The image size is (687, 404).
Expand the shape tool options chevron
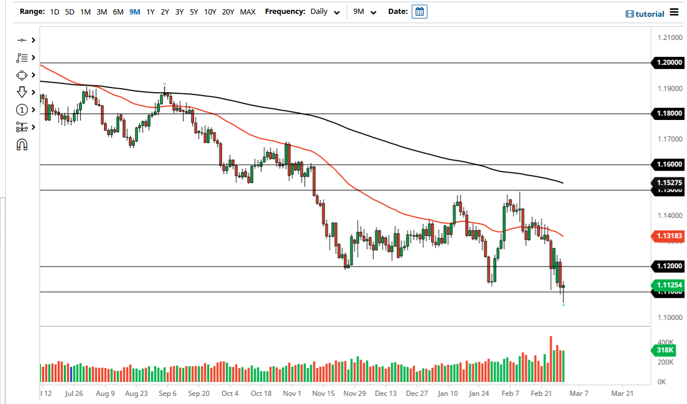click(33, 75)
